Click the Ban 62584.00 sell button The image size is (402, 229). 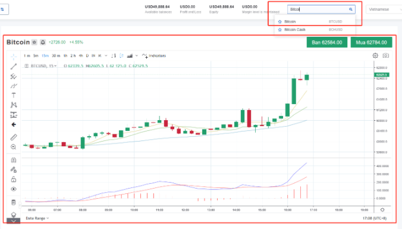tap(327, 42)
